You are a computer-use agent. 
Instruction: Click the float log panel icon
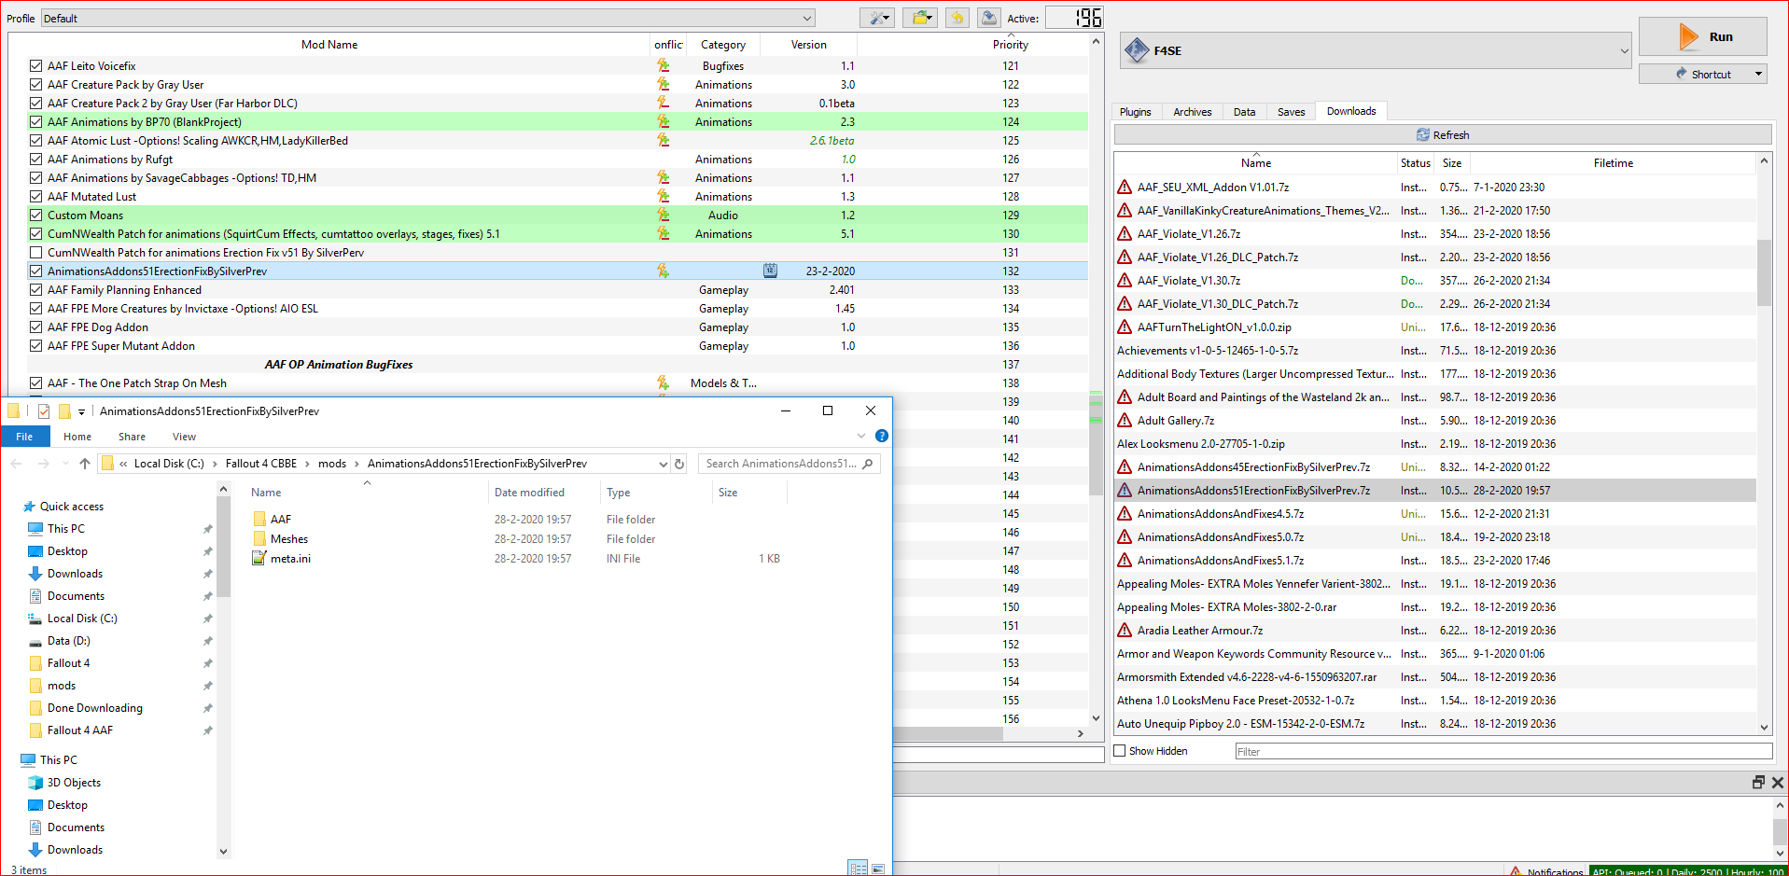(x=1758, y=782)
